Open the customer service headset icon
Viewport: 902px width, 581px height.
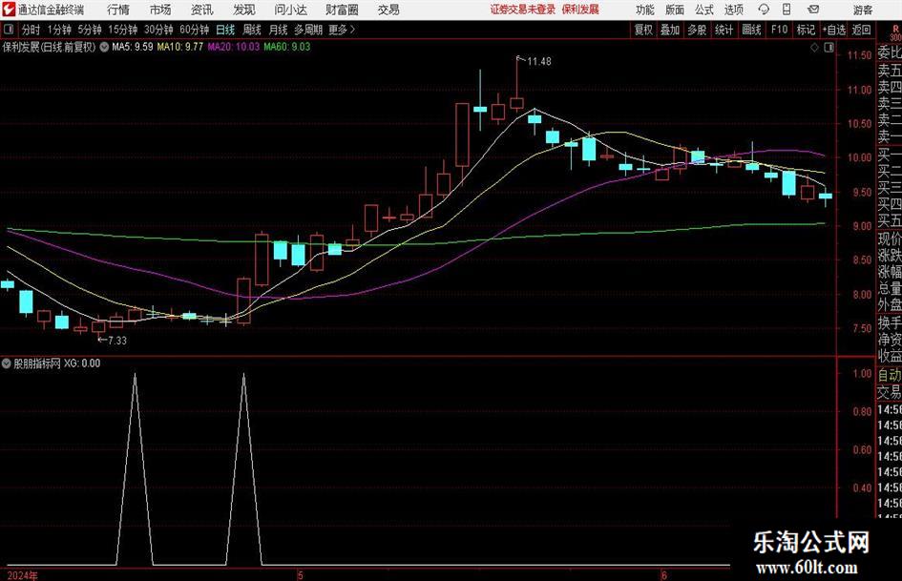(x=764, y=10)
